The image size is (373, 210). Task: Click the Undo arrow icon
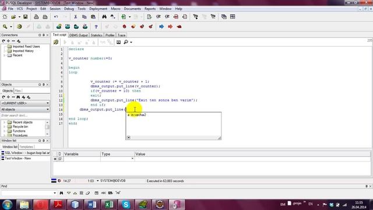[56, 17]
